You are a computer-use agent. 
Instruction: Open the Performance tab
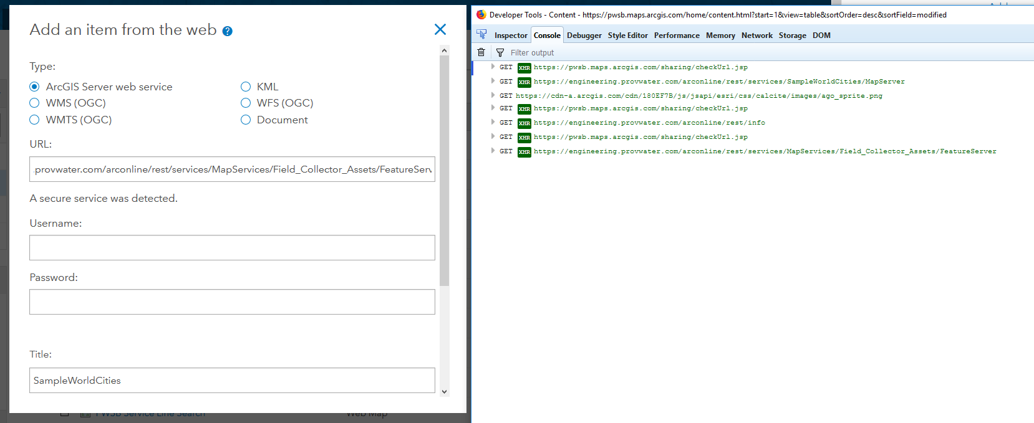(x=677, y=36)
